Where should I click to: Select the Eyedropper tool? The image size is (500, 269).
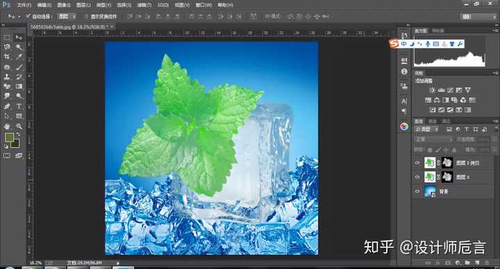19,57
